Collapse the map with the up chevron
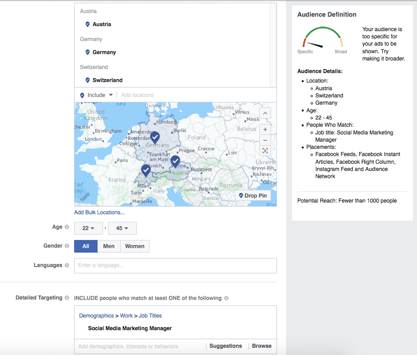 pos(265,113)
